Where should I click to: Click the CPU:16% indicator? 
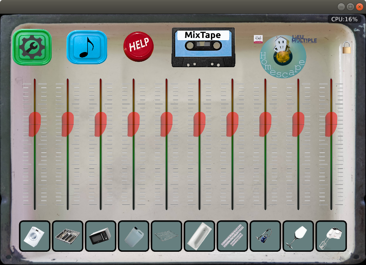click(344, 19)
